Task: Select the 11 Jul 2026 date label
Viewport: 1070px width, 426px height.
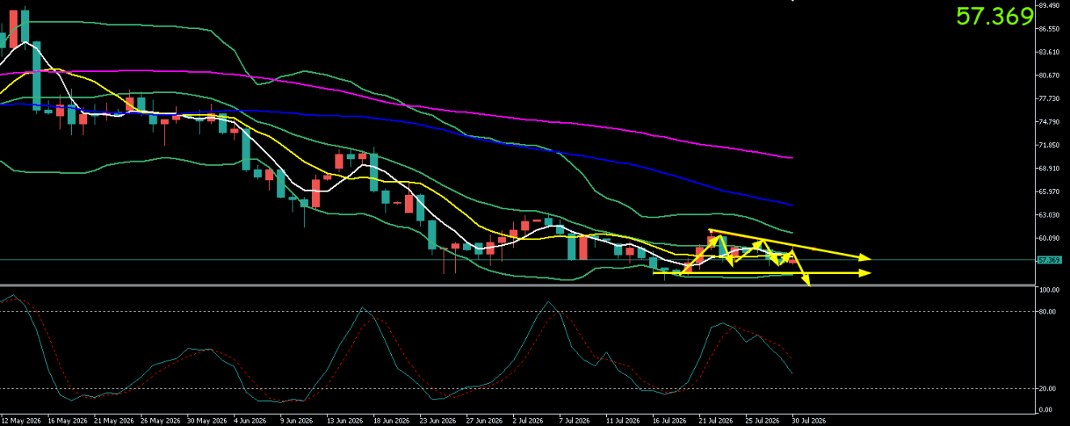Action: click(622, 421)
